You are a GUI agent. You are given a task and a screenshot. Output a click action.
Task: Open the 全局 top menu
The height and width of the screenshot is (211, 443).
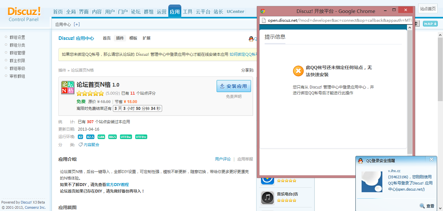pyautogui.click(x=71, y=12)
